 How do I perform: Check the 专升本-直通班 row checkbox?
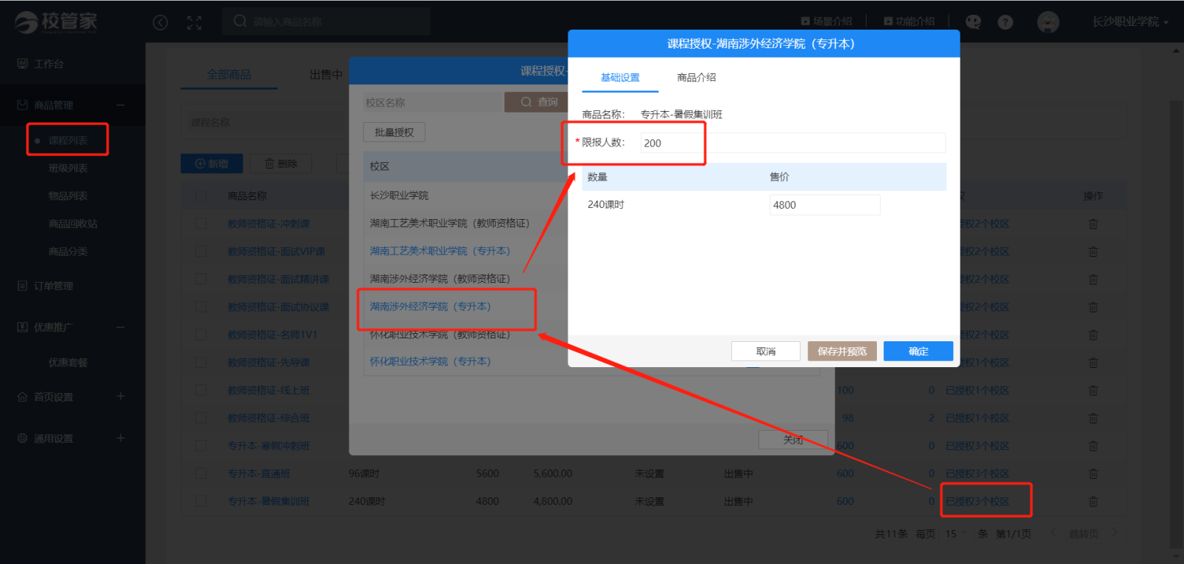click(201, 474)
